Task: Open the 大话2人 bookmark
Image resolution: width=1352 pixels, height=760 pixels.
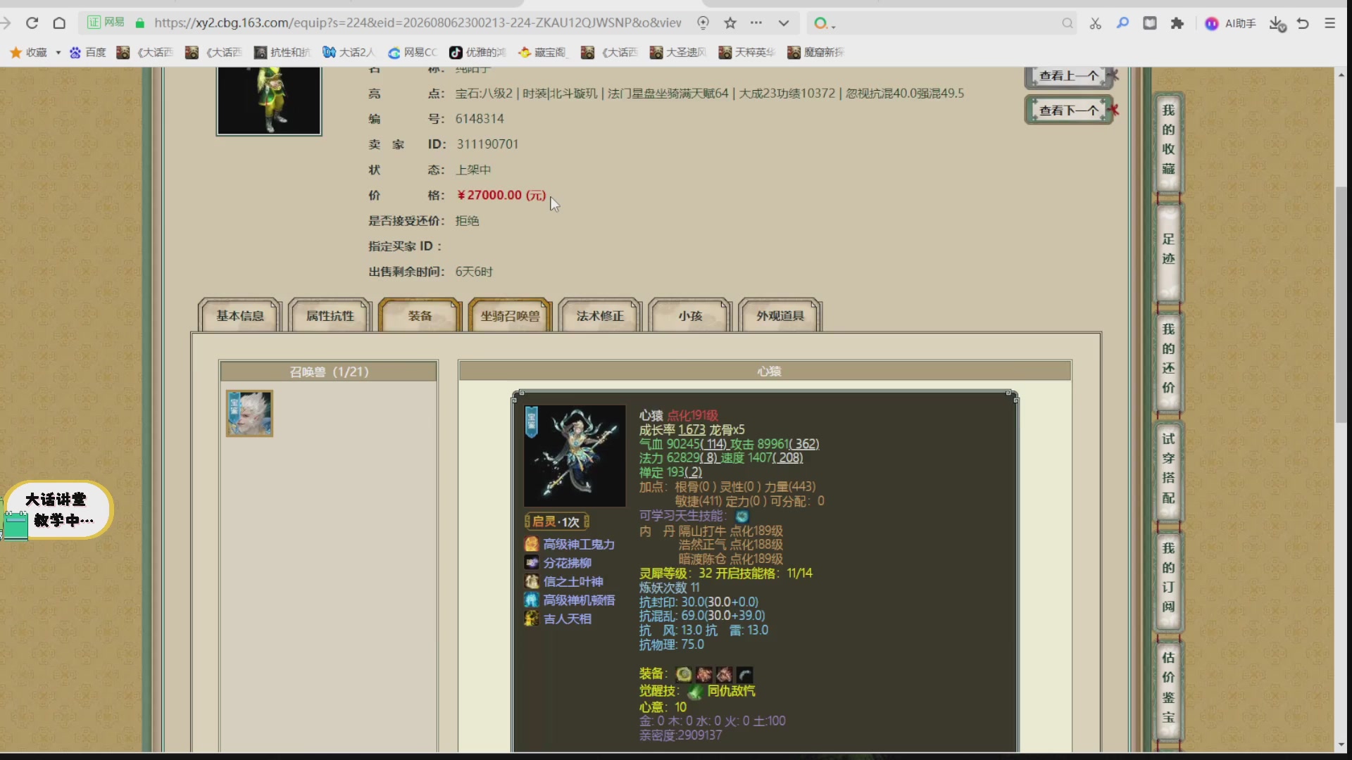Action: pos(349,52)
